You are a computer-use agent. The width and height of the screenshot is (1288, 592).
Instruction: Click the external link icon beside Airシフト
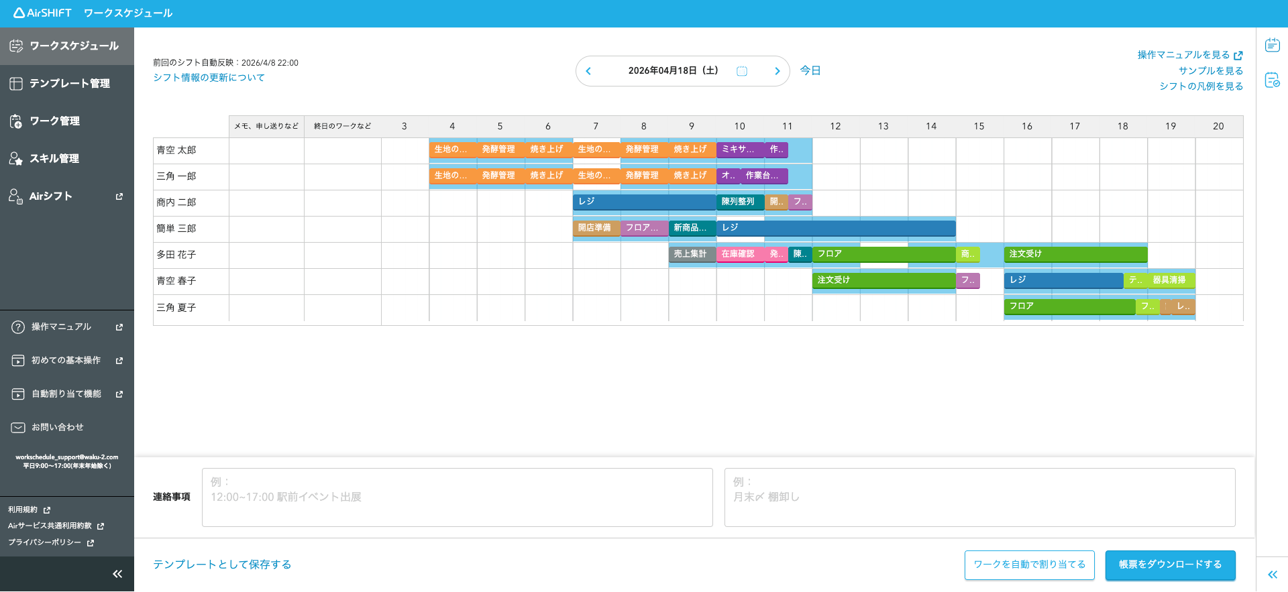tap(119, 196)
